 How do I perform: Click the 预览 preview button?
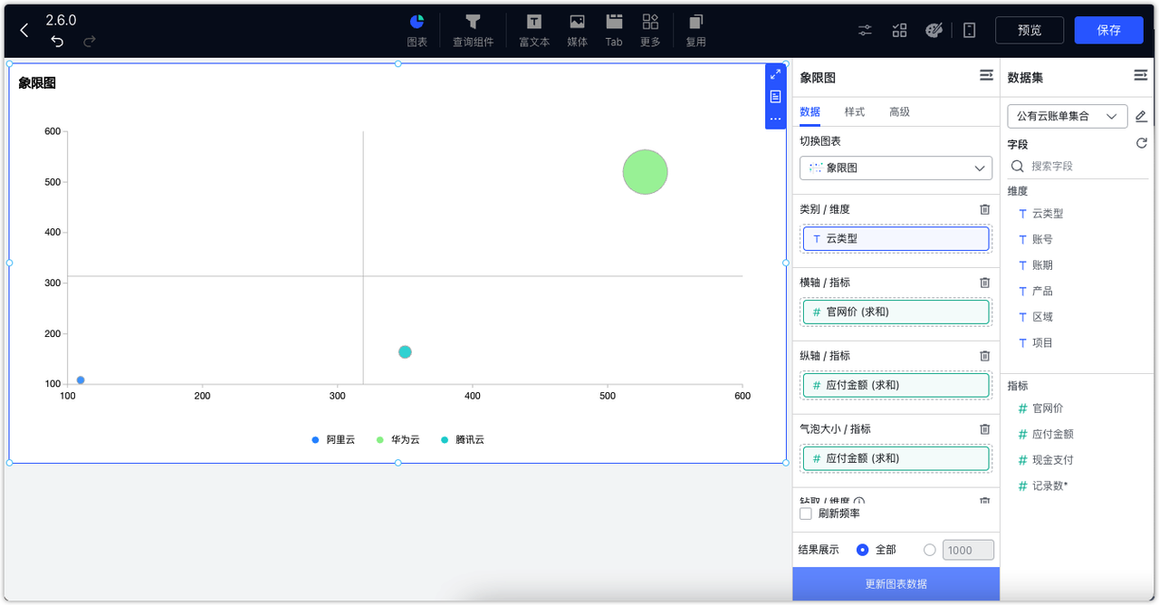click(1030, 29)
